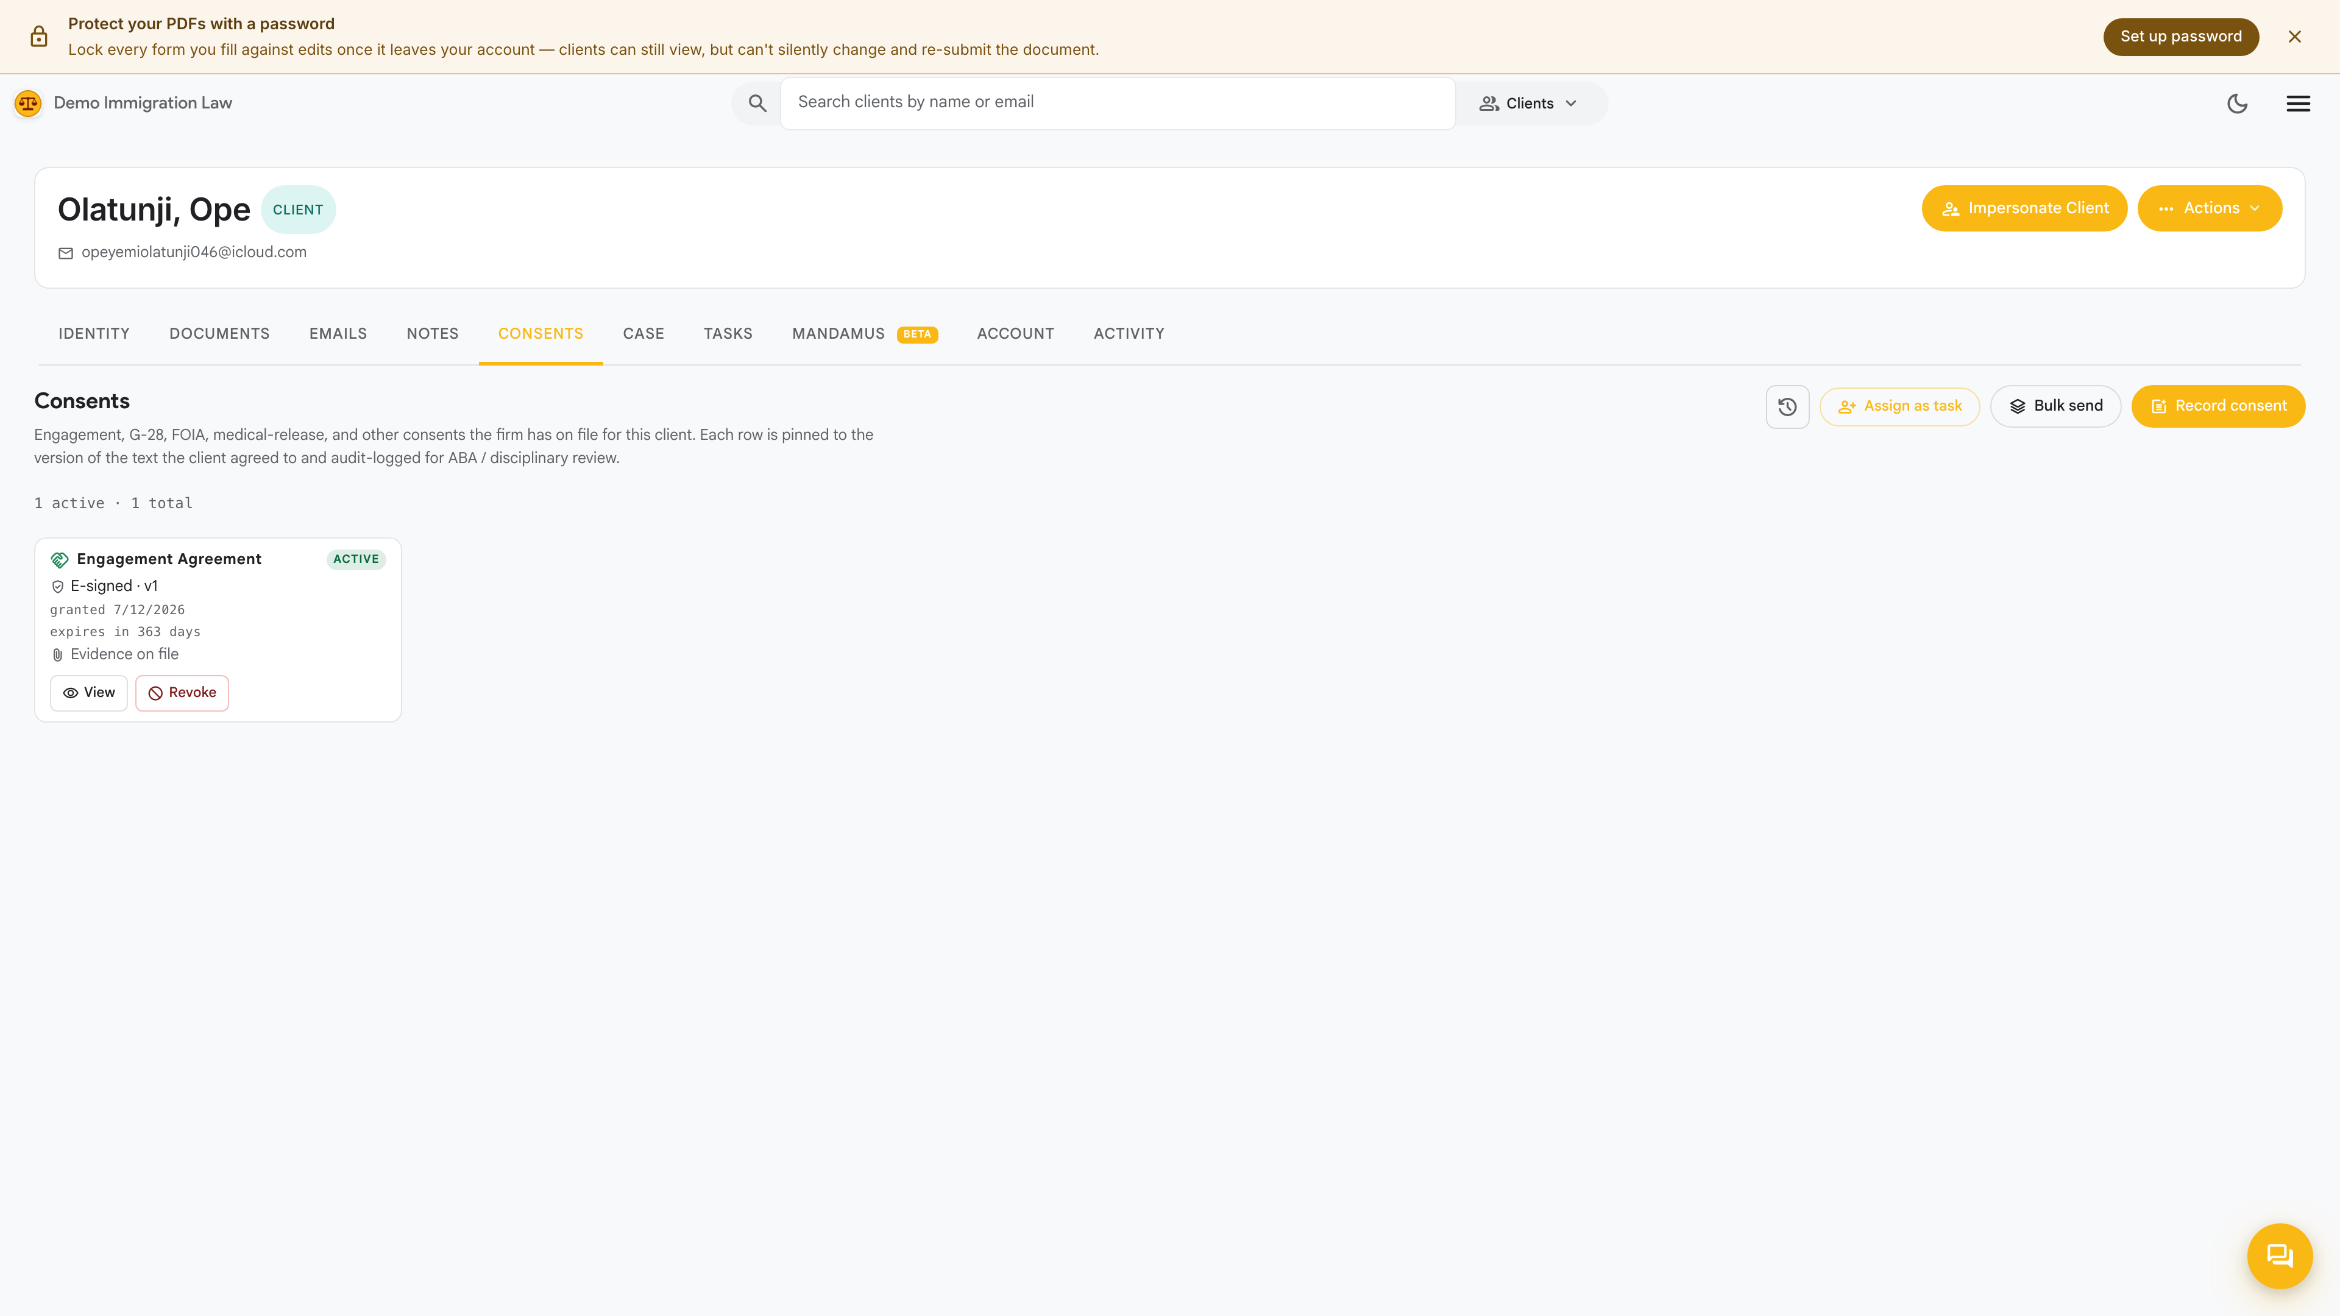Switch to the Identity tab
Viewport: 2340px width, 1316px height.
tap(94, 334)
